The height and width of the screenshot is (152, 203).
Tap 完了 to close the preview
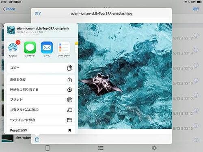pyautogui.click(x=38, y=13)
